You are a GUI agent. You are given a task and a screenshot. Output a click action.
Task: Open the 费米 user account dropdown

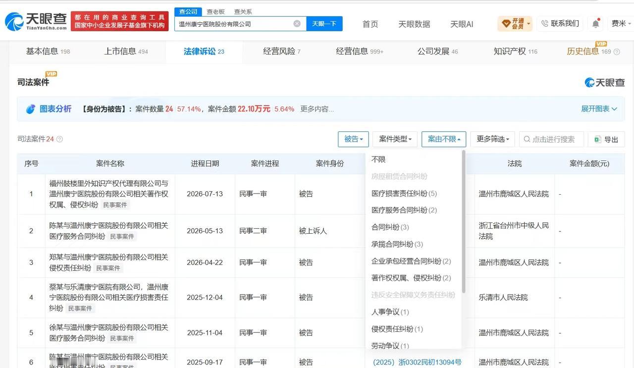(x=621, y=23)
